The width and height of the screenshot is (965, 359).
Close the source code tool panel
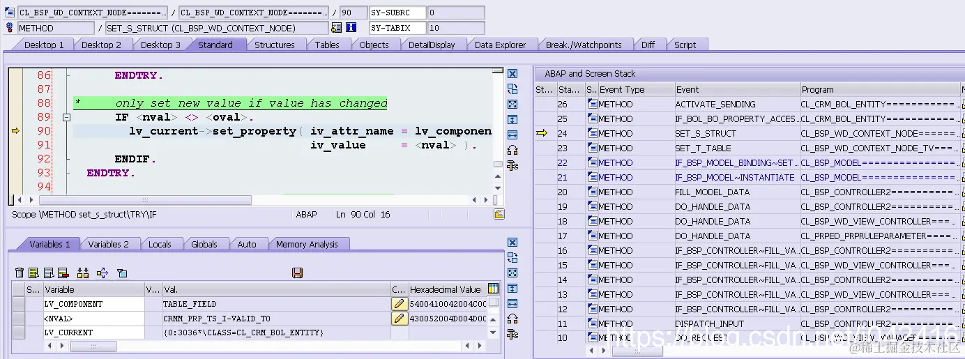512,74
